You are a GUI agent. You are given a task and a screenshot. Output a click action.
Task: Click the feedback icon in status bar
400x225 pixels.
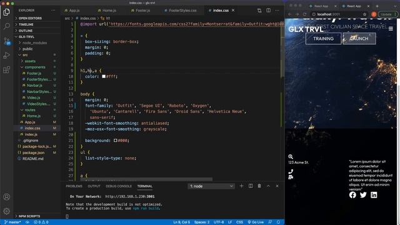click(x=271, y=222)
